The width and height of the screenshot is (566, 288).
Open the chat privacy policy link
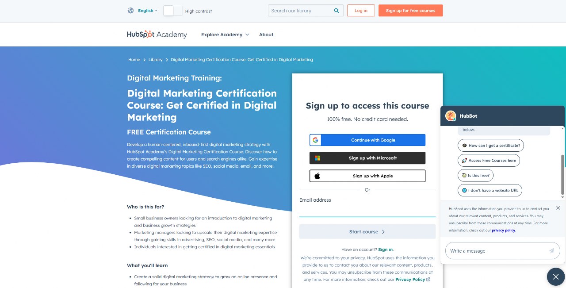[503, 230]
